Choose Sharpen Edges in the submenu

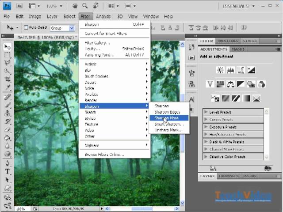pyautogui.click(x=169, y=112)
